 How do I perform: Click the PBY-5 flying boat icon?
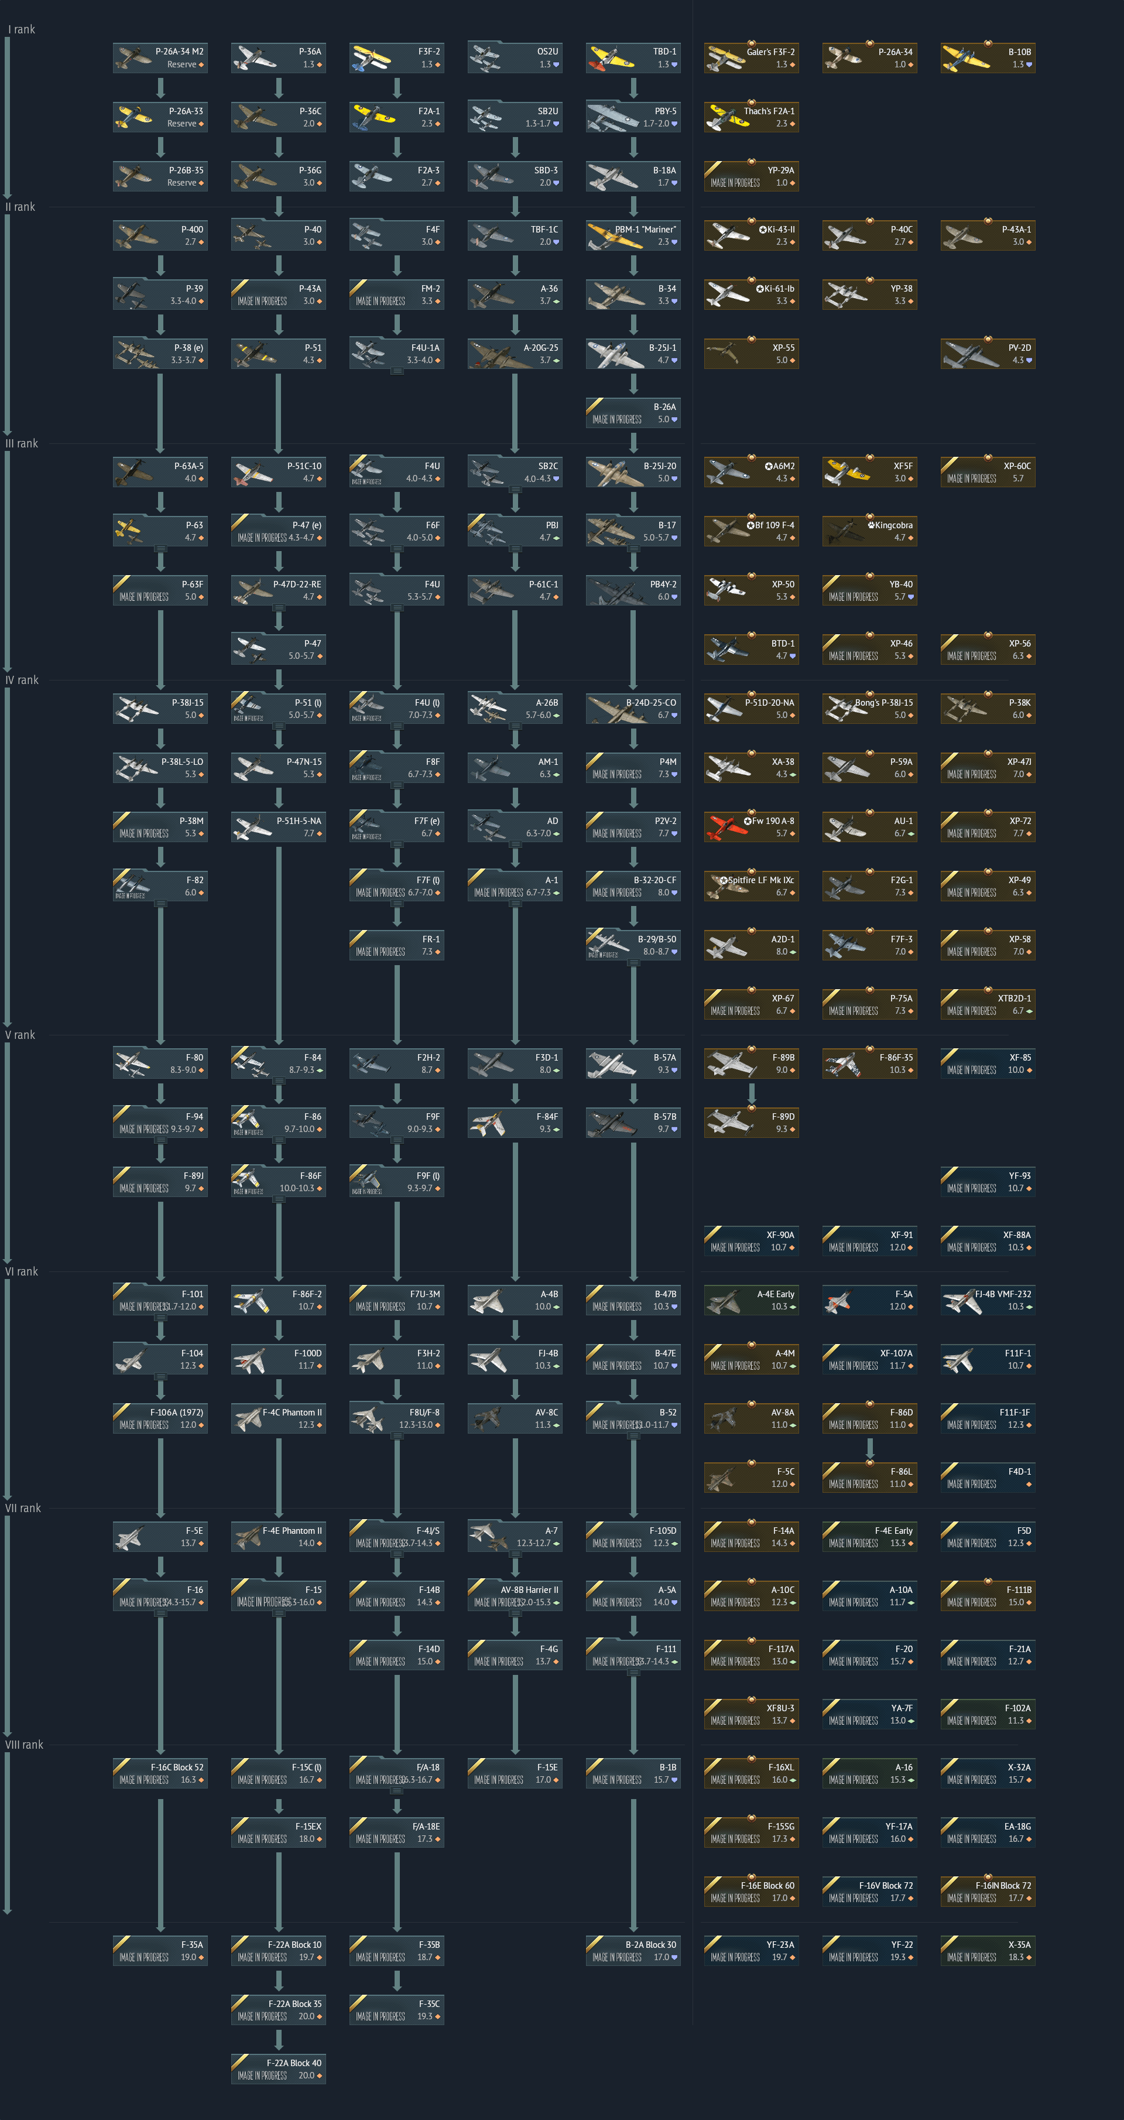pyautogui.click(x=613, y=117)
